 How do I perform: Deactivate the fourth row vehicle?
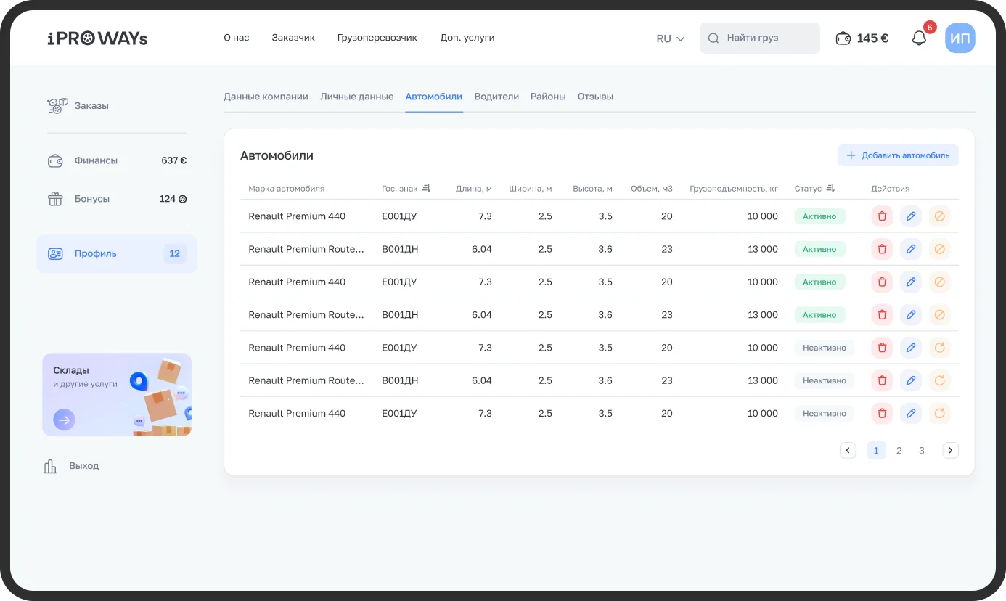tap(939, 315)
